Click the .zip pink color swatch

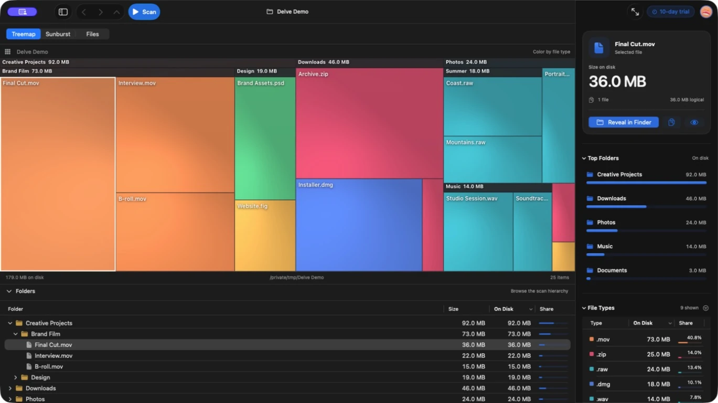pyautogui.click(x=592, y=354)
